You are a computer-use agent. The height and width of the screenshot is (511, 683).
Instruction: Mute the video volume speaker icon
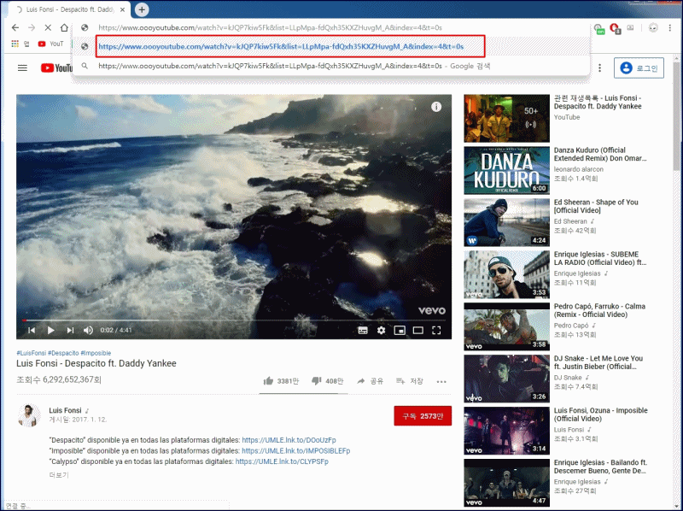point(88,330)
